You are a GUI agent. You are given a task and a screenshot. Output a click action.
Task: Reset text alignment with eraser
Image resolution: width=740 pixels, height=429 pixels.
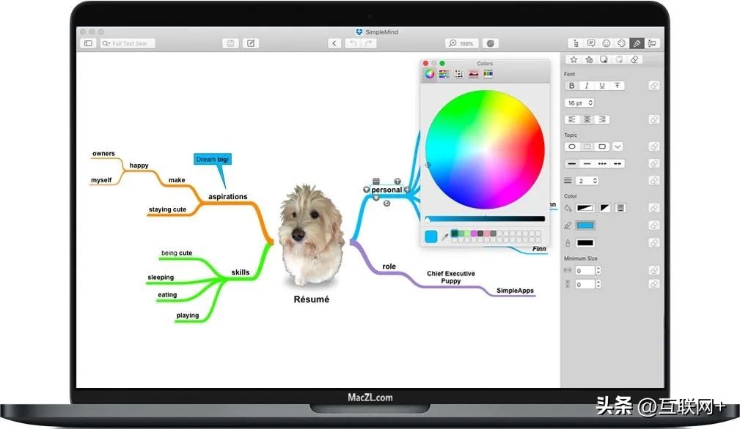pos(653,119)
